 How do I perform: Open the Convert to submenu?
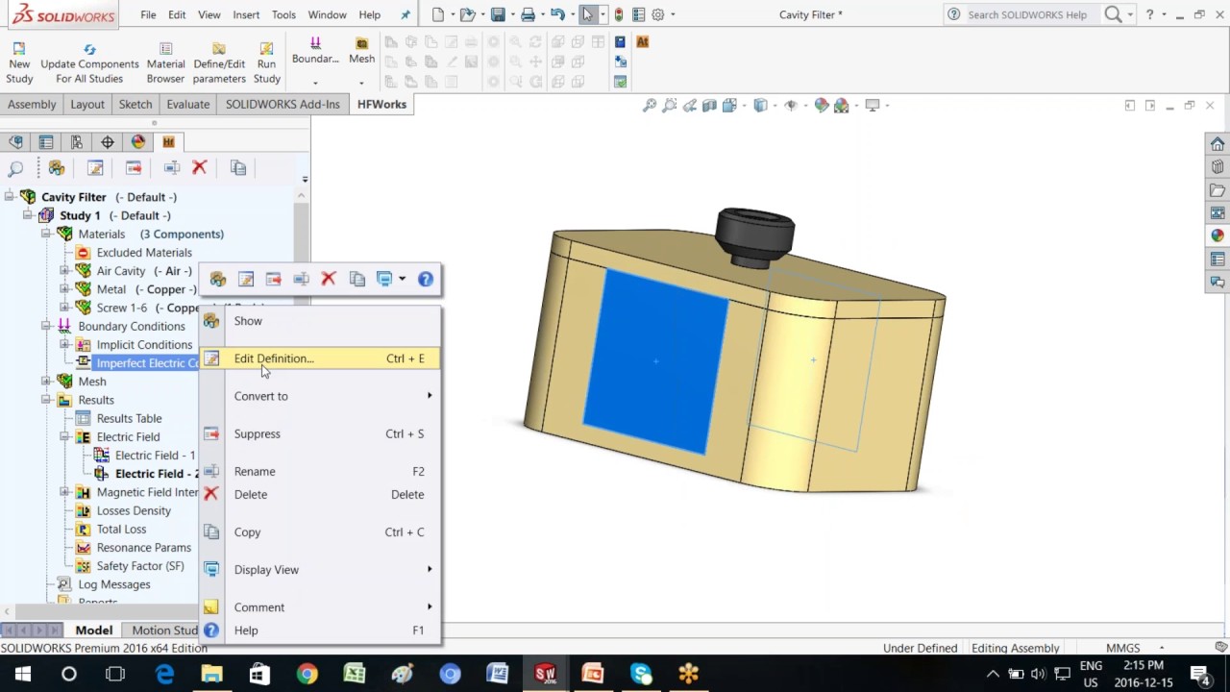tap(320, 396)
